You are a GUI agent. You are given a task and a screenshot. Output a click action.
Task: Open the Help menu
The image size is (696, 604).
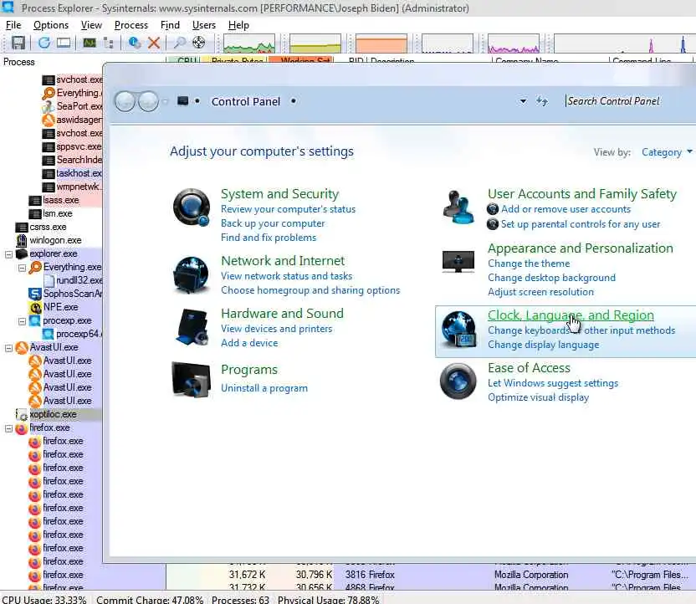coord(238,25)
